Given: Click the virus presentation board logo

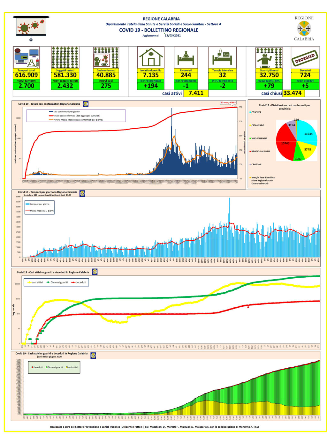Looking at the screenshot, I should pos(31,28).
